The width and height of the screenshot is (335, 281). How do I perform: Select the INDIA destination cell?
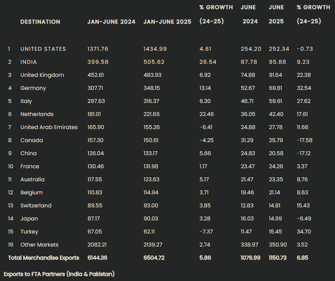tap(29, 62)
